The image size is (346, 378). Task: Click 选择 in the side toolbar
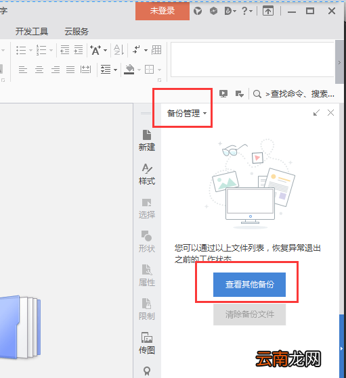147,208
